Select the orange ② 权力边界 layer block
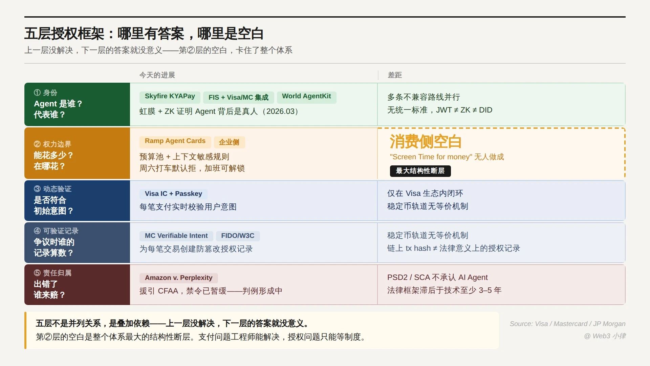The image size is (650, 366). (x=77, y=153)
